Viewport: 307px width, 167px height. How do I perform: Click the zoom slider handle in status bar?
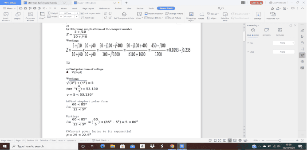tap(280, 140)
